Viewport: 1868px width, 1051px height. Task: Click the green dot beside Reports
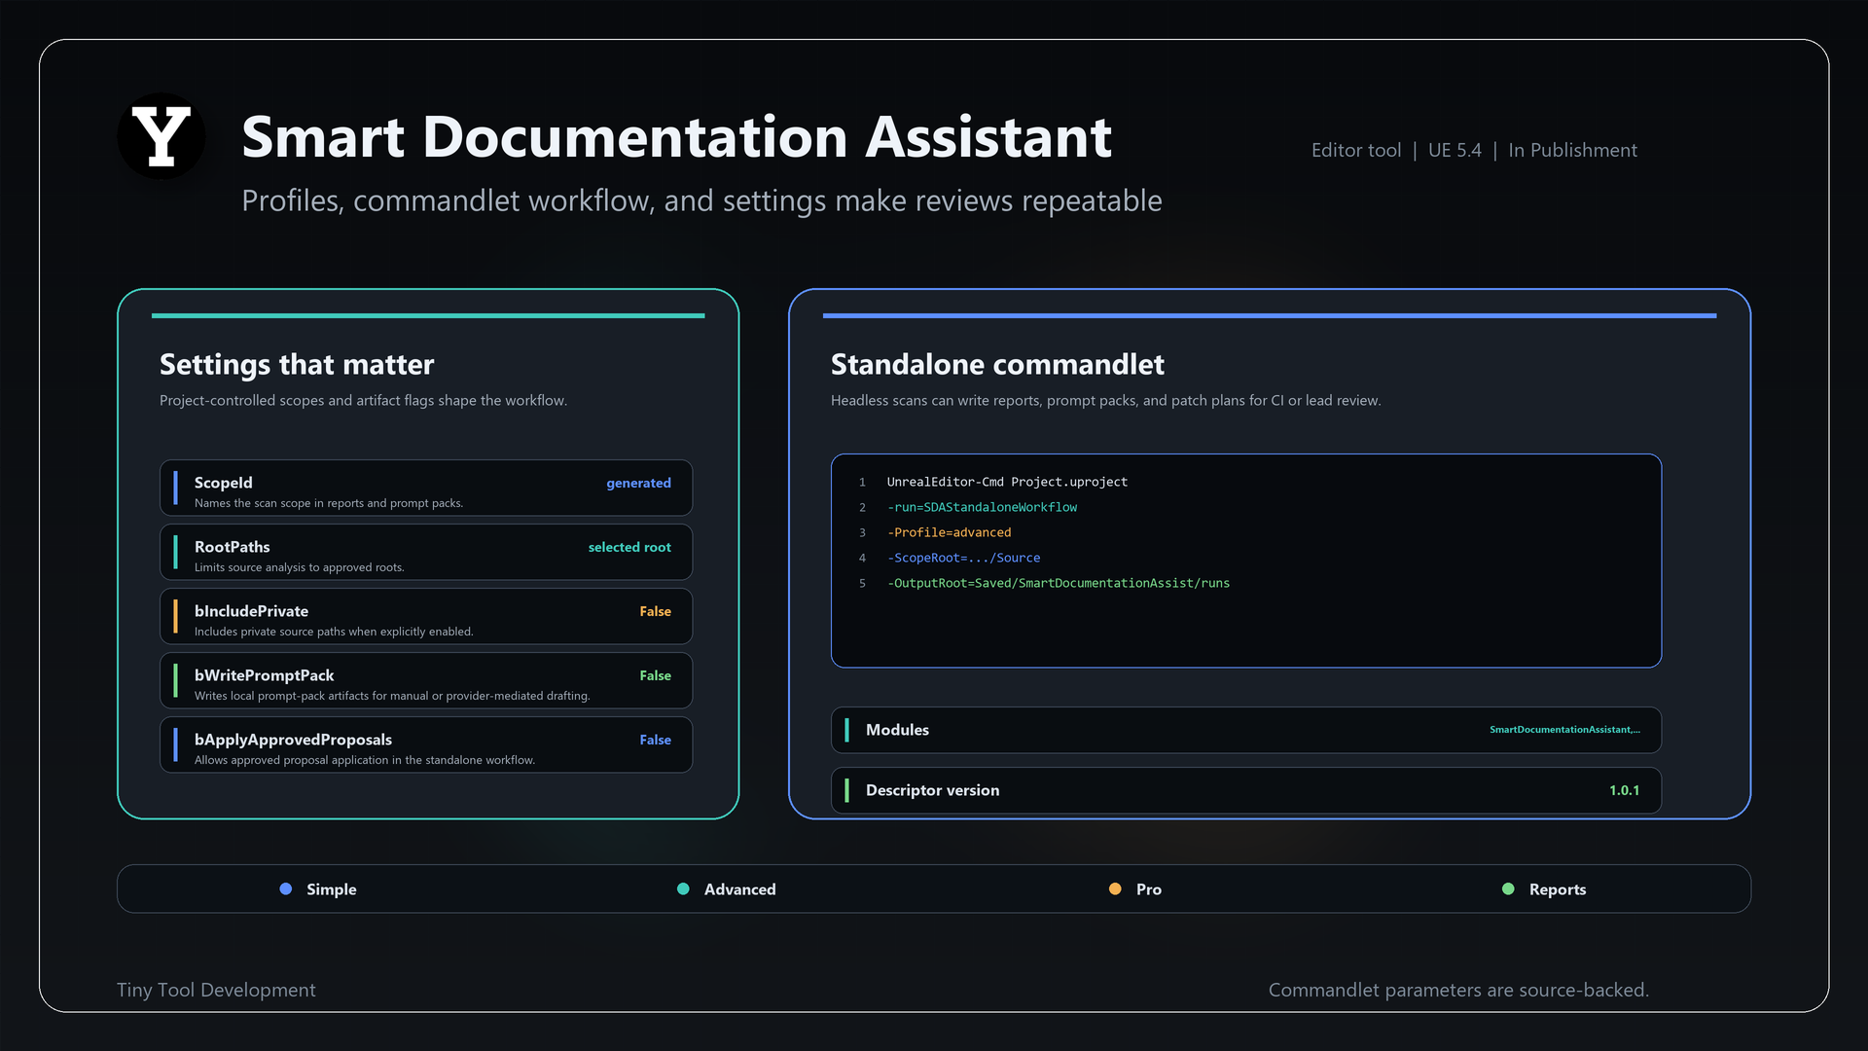point(1508,888)
